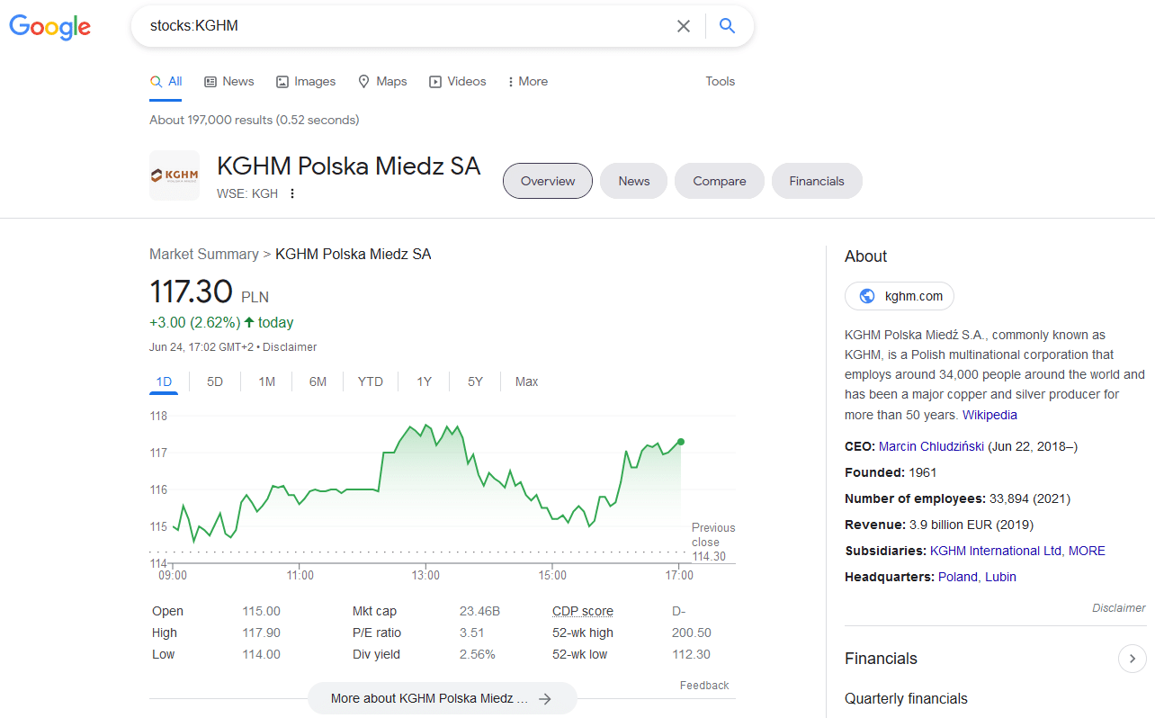Click the Mkt cap value 23.46B
1155x718 pixels.
(479, 611)
